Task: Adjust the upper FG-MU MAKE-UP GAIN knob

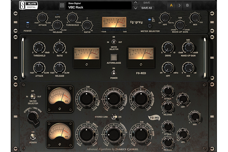Action: pos(141,98)
